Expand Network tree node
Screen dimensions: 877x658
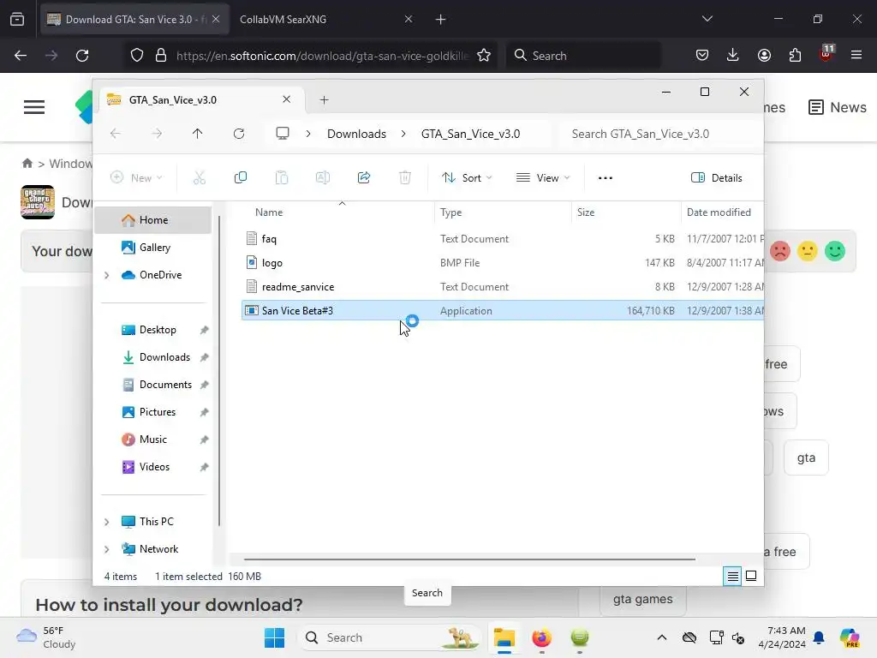pyautogui.click(x=107, y=549)
